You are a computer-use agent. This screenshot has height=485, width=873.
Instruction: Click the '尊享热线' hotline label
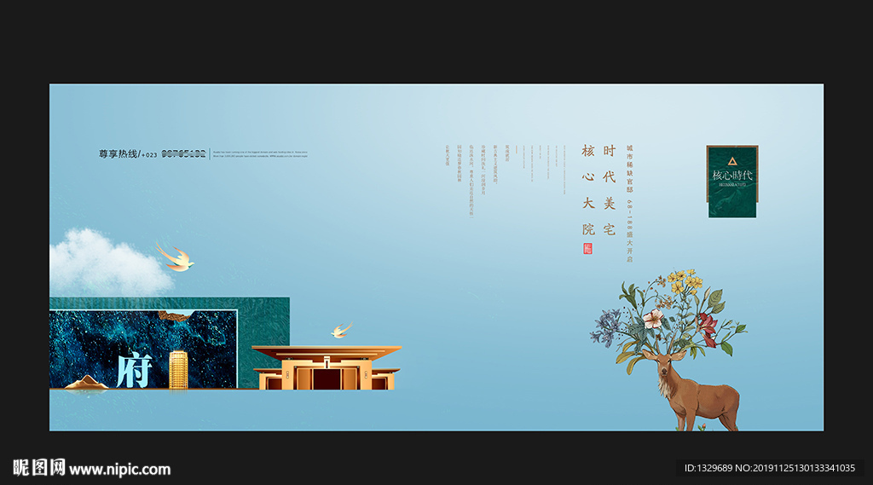pos(118,153)
